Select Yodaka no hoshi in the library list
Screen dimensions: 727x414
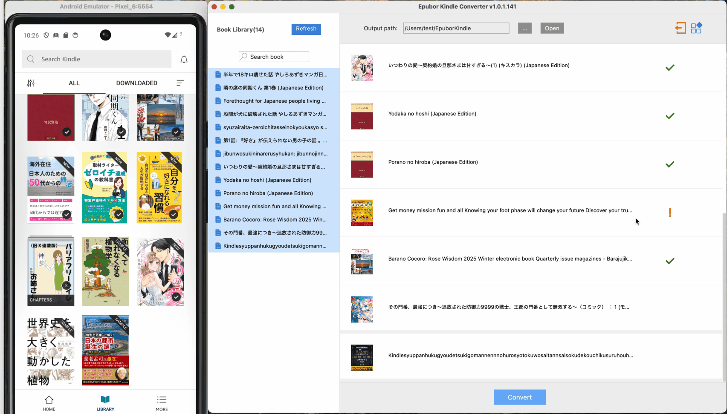(274, 180)
